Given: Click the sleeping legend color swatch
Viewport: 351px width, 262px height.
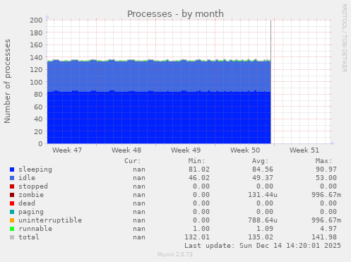Looking at the screenshot, I should tap(12, 169).
